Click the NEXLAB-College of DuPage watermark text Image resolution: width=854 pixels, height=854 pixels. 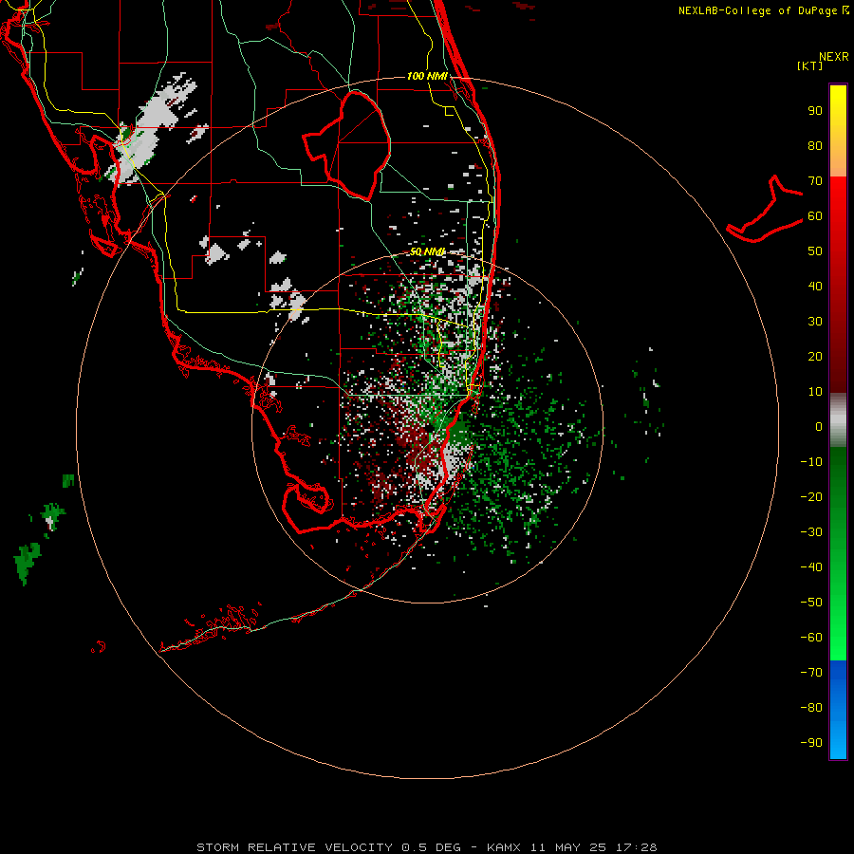764,10
